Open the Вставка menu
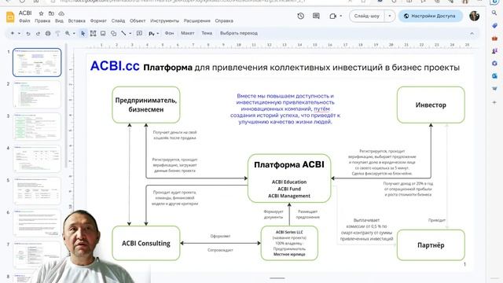The height and width of the screenshot is (283, 503). (77, 21)
